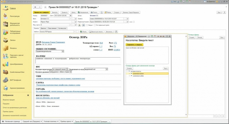Viewport: 229px width, 124px height.
Task: Click the info icon next to Директор
Action: 217,2
